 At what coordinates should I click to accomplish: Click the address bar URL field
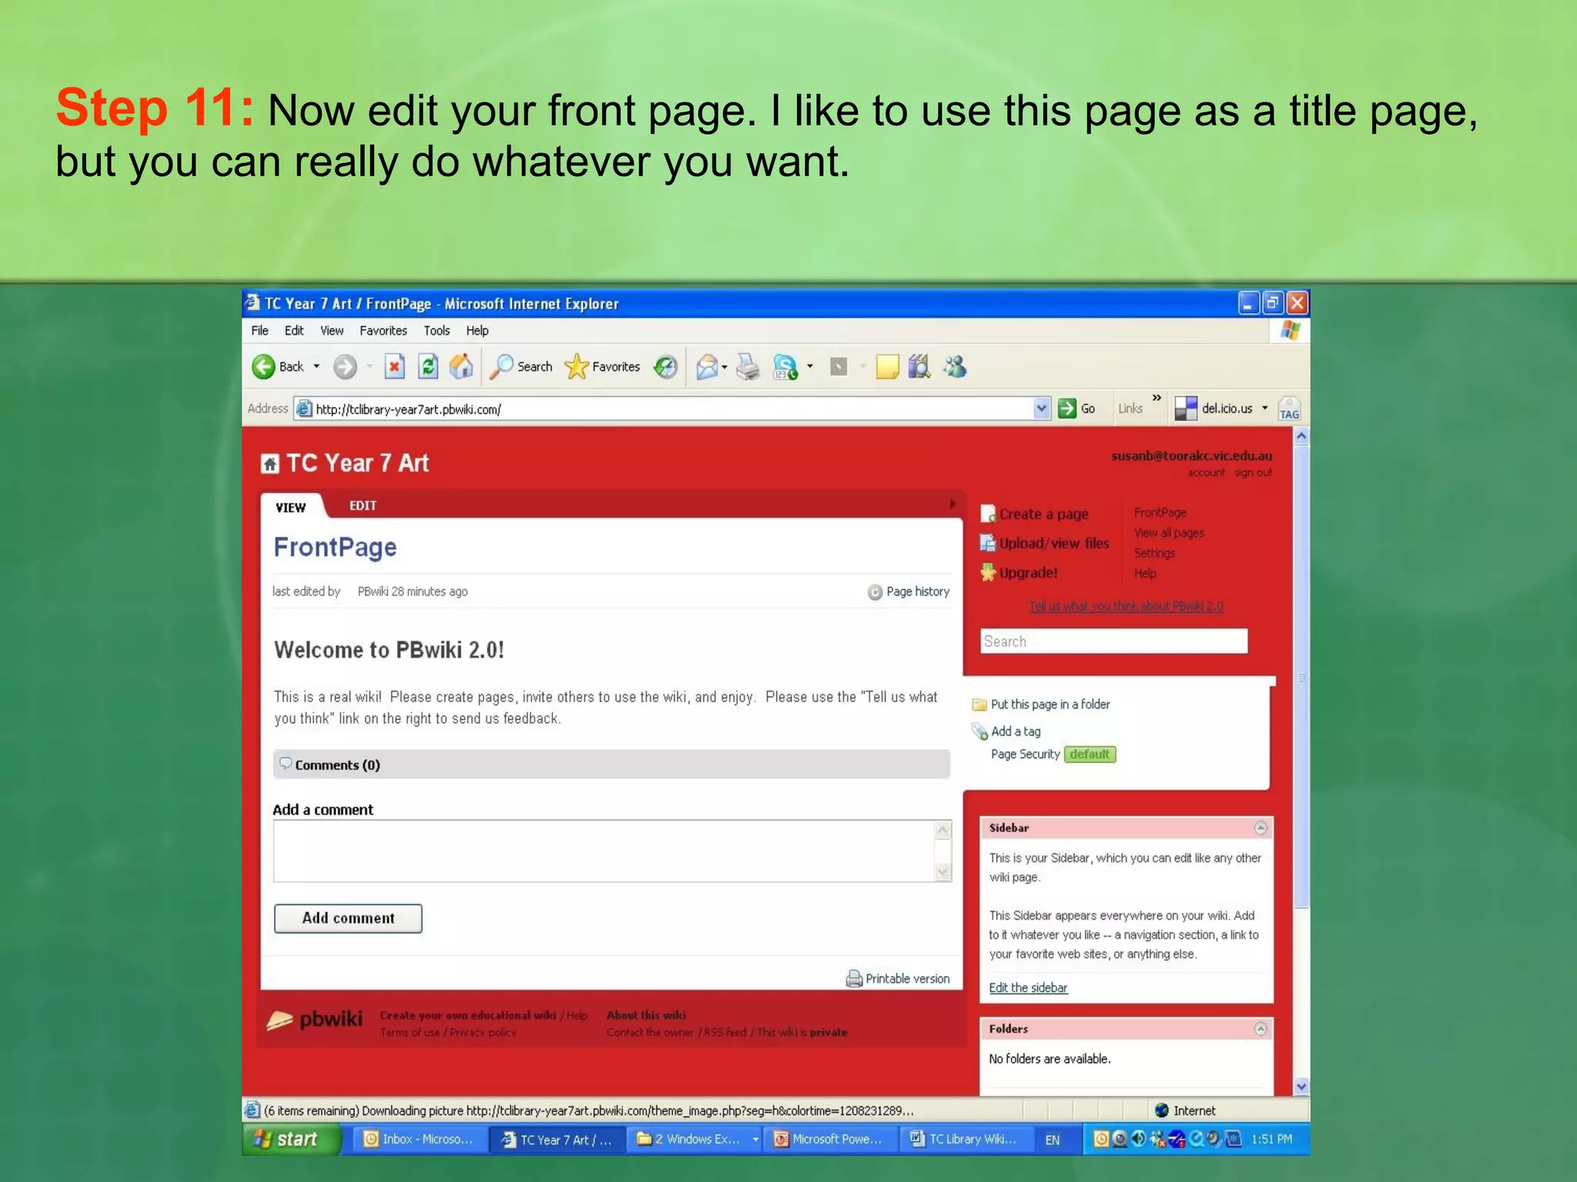pos(673,409)
